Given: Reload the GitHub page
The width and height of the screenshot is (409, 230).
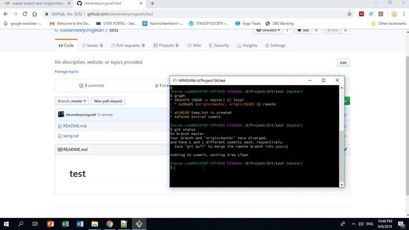Looking at the screenshot, I should 25,14.
